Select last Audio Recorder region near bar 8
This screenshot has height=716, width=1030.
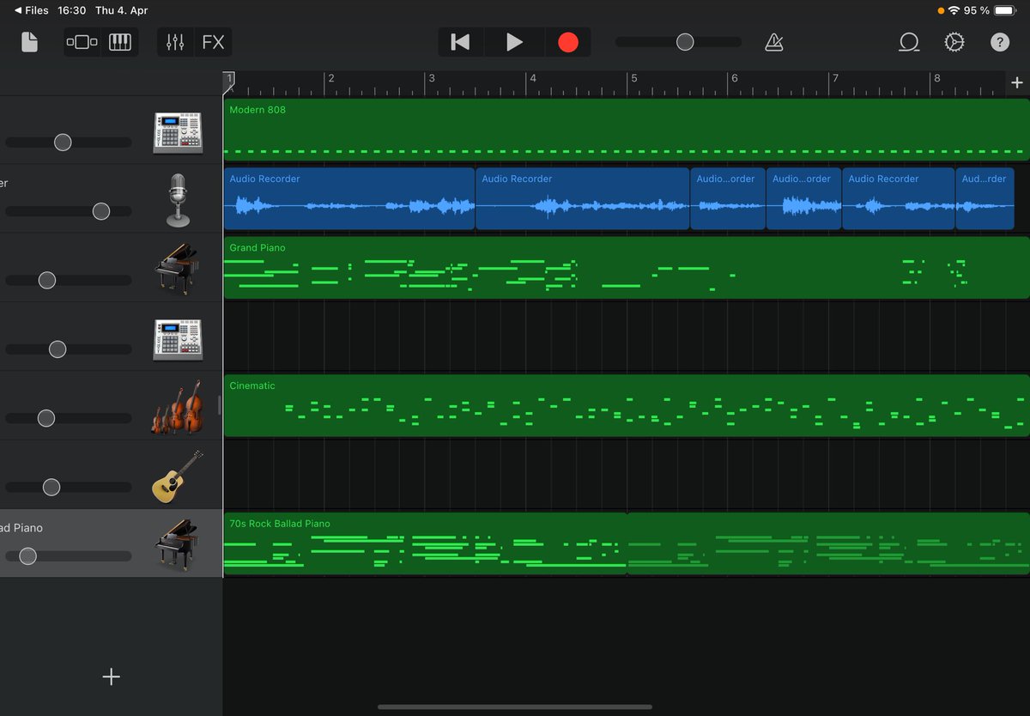tap(985, 198)
